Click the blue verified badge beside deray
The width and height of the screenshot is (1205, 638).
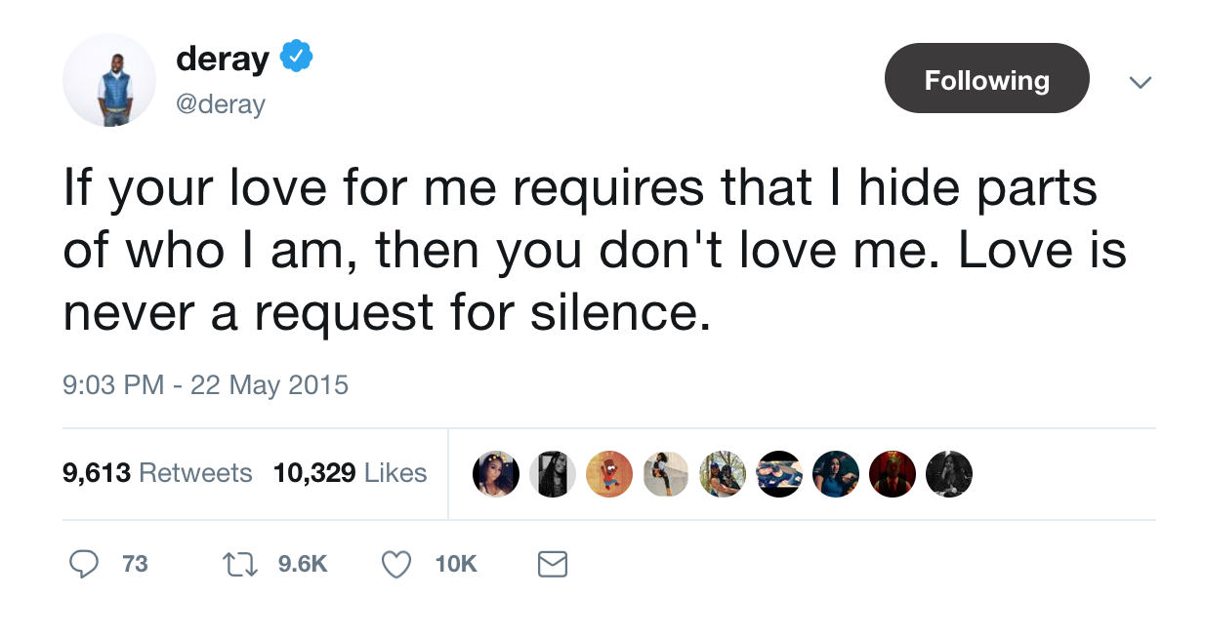coord(296,59)
